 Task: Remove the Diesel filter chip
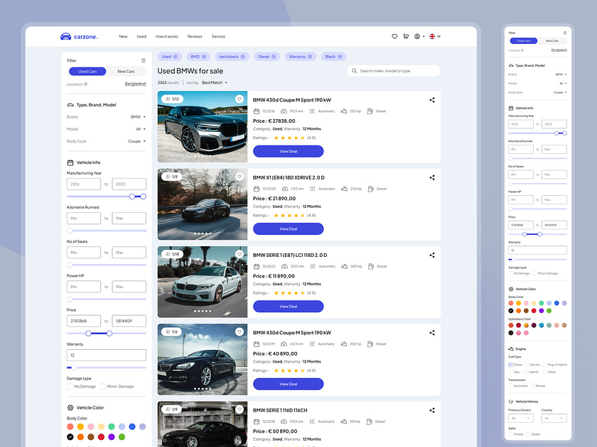(274, 56)
